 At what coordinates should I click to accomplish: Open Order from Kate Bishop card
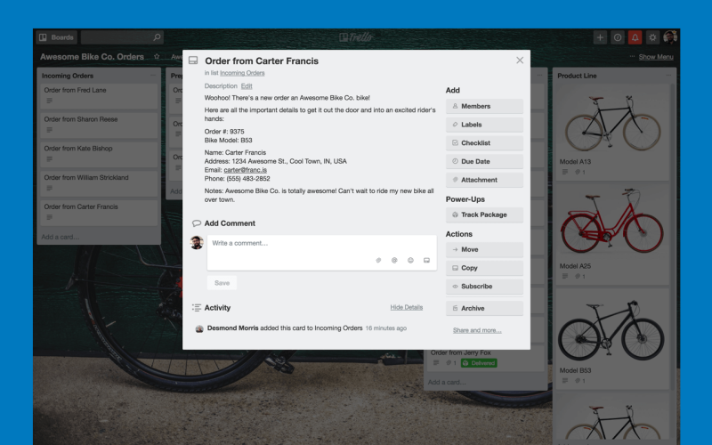[99, 153]
